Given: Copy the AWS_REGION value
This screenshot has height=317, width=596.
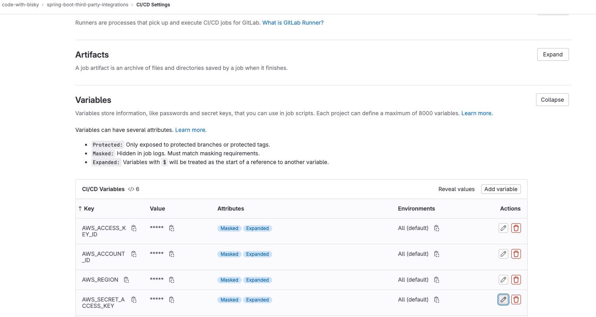Looking at the screenshot, I should 172,280.
